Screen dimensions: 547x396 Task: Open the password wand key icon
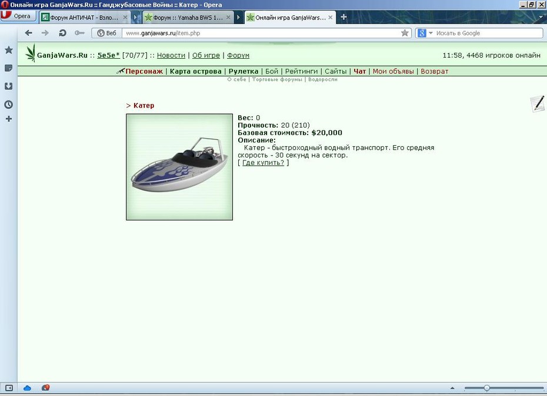point(79,33)
